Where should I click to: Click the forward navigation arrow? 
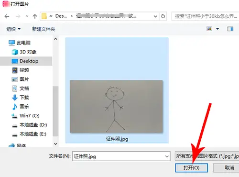click(x=18, y=16)
